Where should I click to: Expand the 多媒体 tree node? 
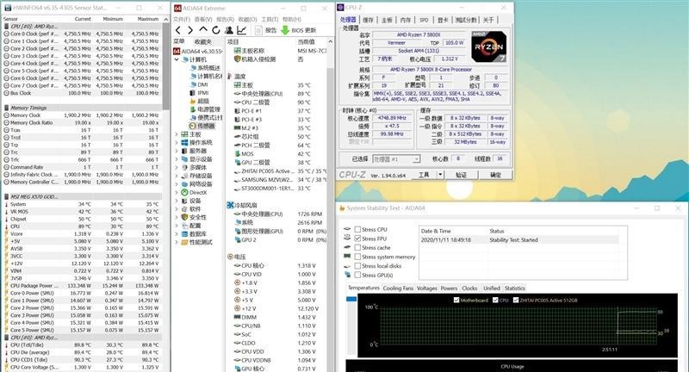coord(177,168)
